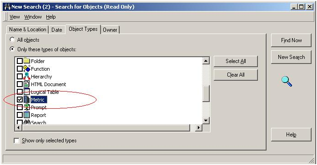Click the HTML Document icon
317x165 pixels.
pos(26,84)
